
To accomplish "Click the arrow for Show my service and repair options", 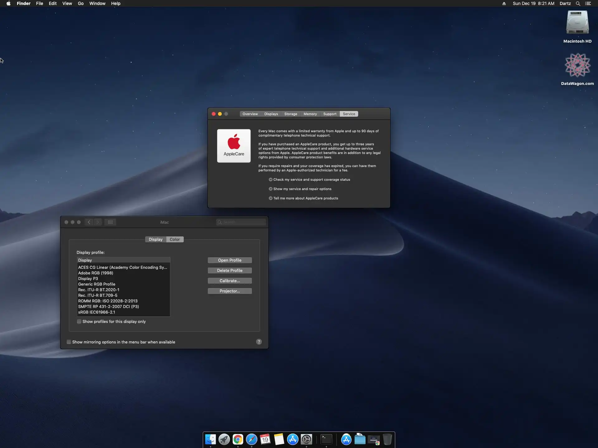I will coord(270,189).
